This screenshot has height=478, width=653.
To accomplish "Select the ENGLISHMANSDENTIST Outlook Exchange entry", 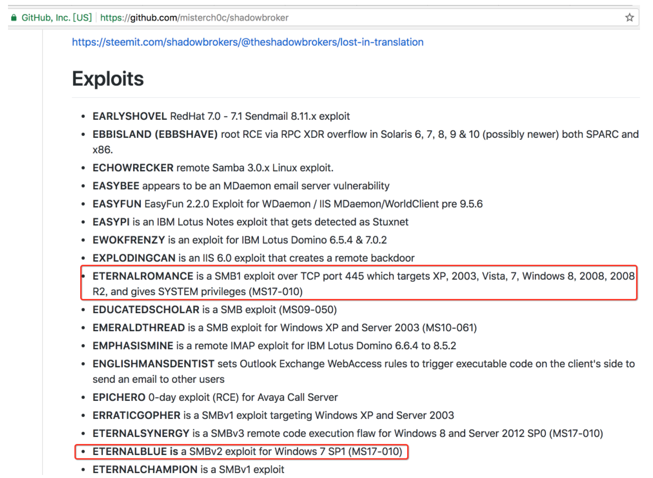I will pyautogui.click(x=364, y=371).
